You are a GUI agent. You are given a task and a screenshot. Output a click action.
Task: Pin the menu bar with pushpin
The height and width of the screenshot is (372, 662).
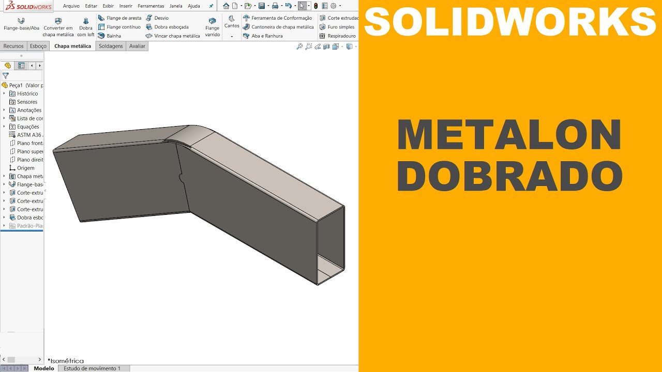pos(211,6)
